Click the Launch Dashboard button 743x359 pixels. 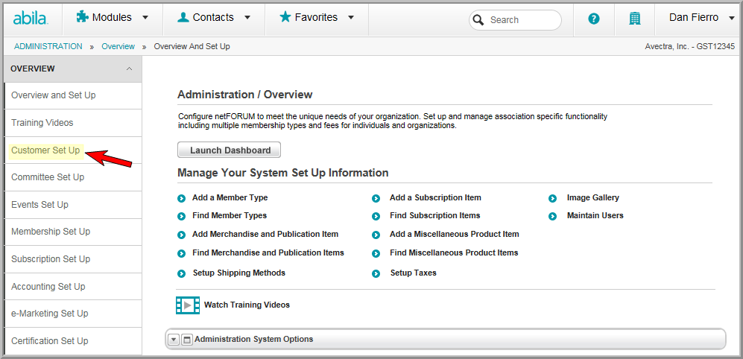tap(230, 150)
